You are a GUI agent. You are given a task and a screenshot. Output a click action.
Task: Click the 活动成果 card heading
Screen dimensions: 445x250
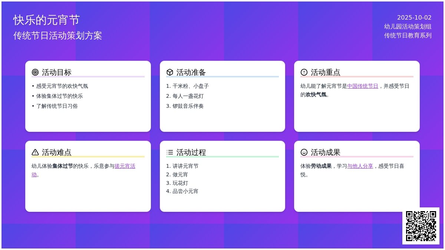click(325, 152)
